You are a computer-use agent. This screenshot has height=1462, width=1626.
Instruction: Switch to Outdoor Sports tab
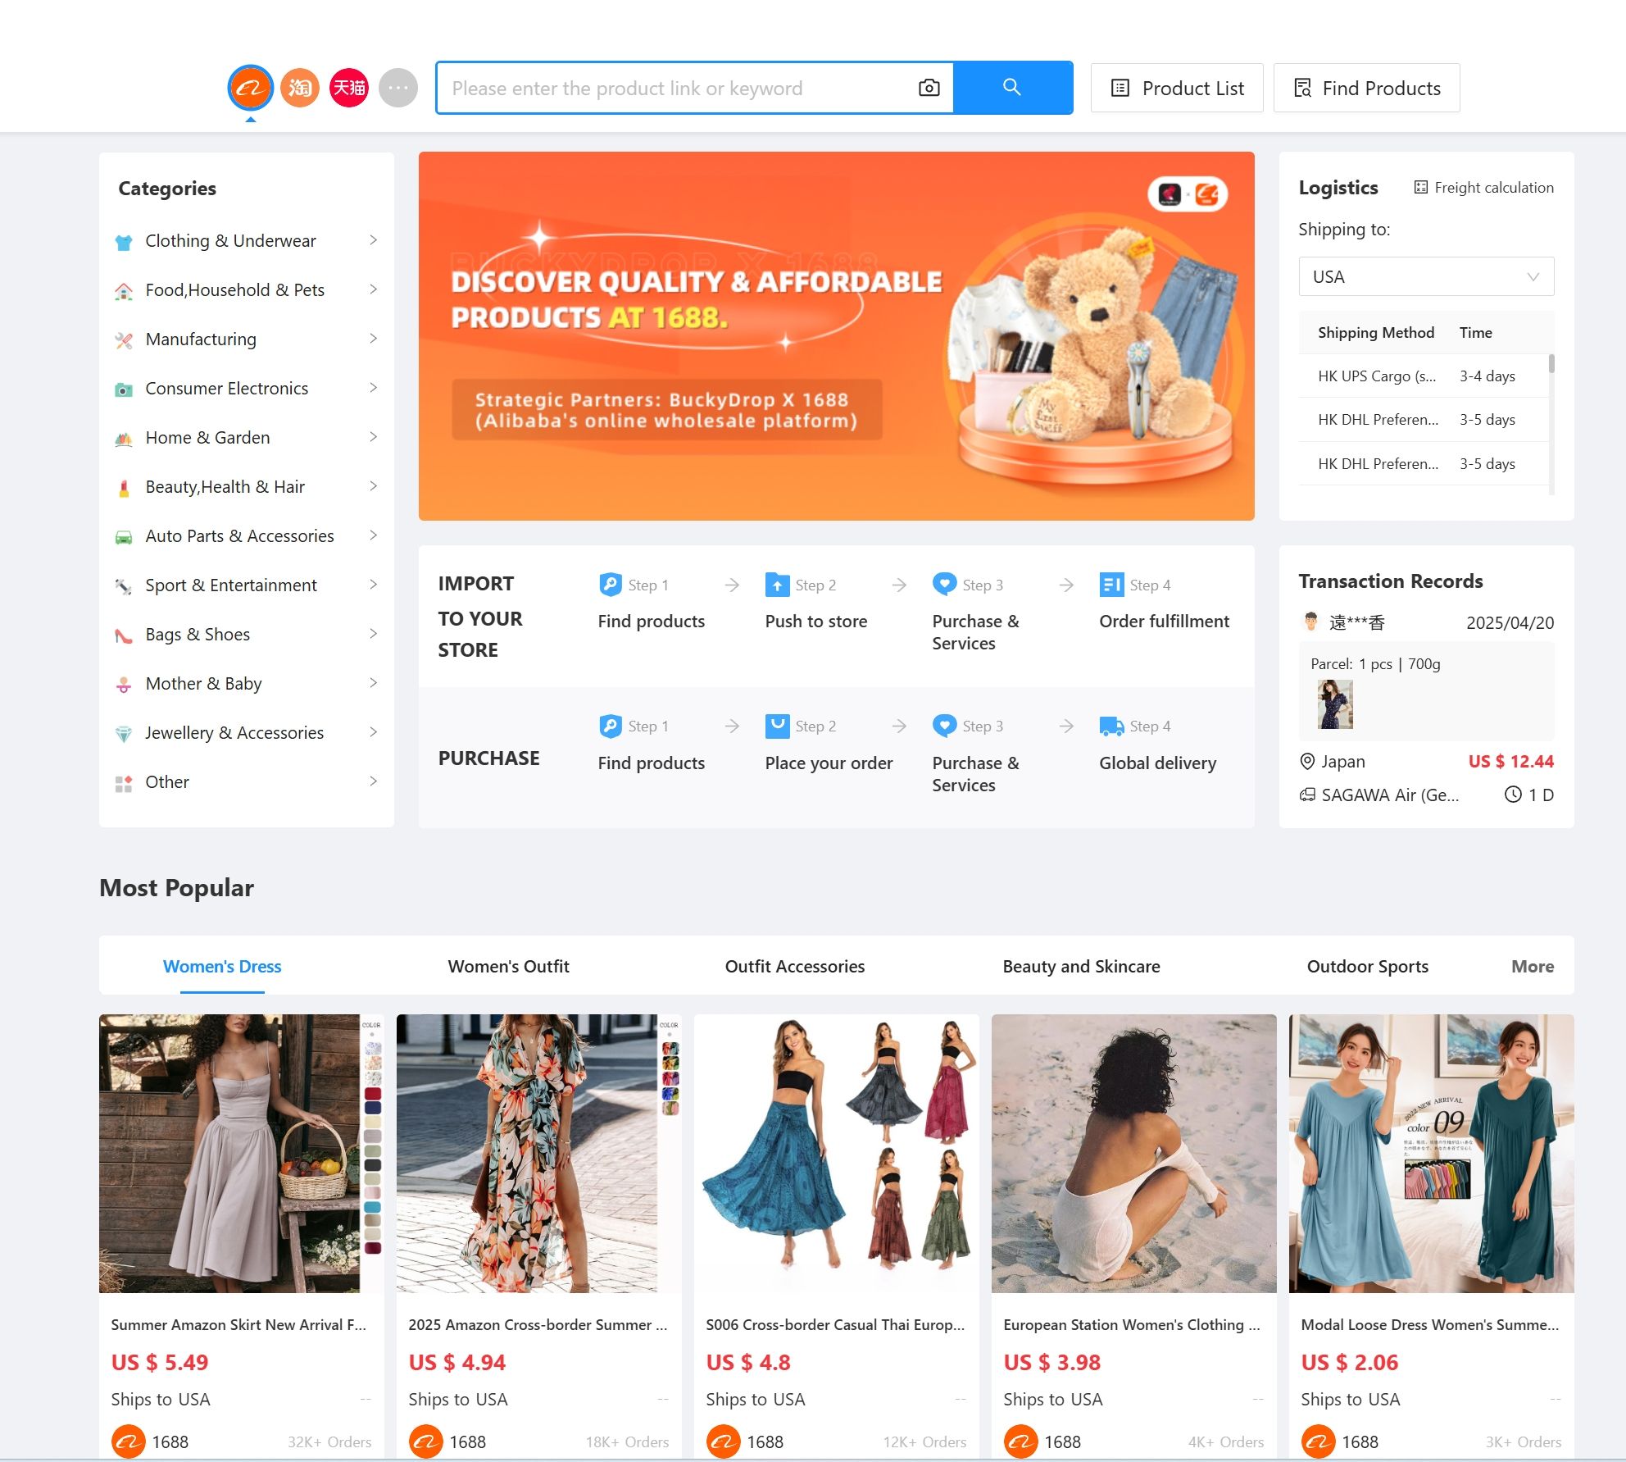[x=1367, y=966]
